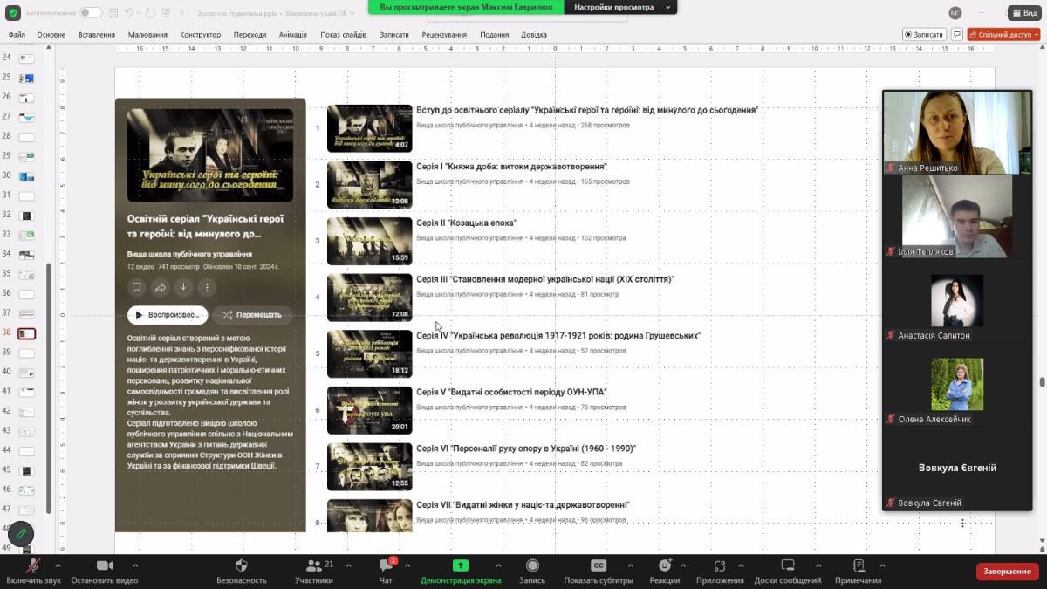Open the Участники participants panel

click(x=313, y=572)
